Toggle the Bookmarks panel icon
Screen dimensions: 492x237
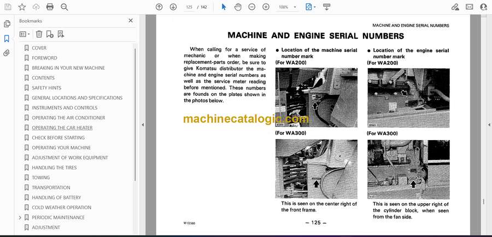[x=7, y=39]
